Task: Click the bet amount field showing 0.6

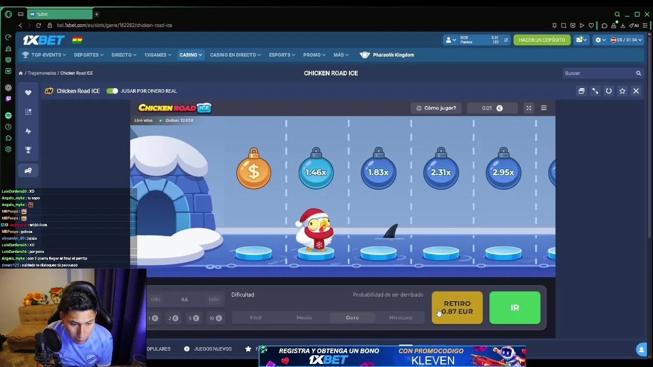Action: point(185,300)
